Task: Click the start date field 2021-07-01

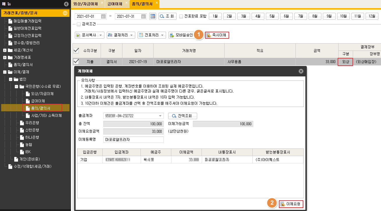Action: 88,16
